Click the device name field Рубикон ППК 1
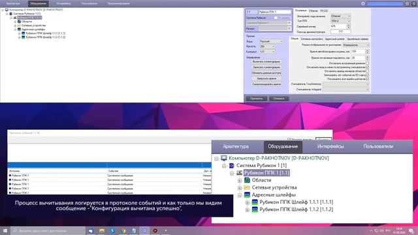Viewport: 418px width, 235px height. [x=274, y=12]
